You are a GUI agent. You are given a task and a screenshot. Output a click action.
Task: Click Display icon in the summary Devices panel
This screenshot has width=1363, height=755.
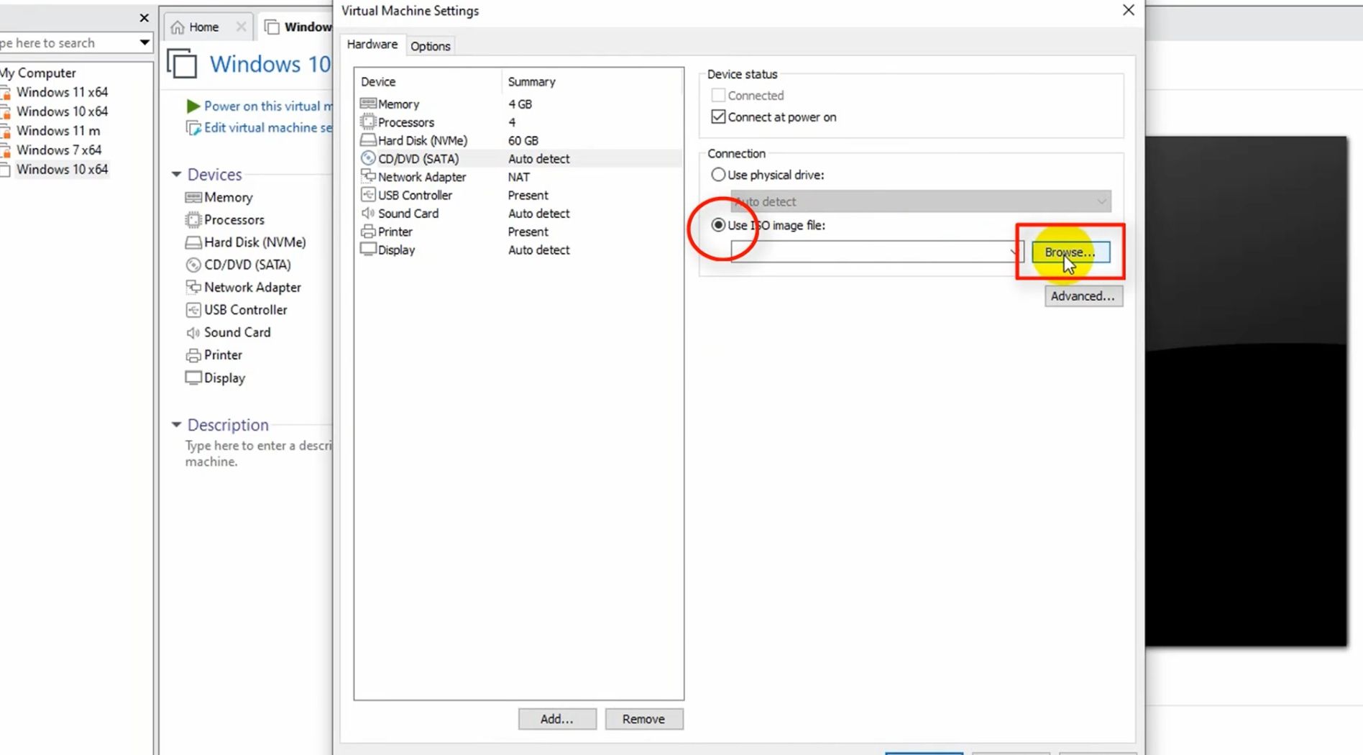[193, 377]
